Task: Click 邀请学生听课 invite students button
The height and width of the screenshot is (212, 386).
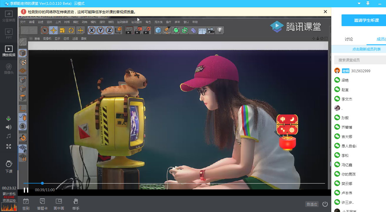Action: (x=364, y=20)
